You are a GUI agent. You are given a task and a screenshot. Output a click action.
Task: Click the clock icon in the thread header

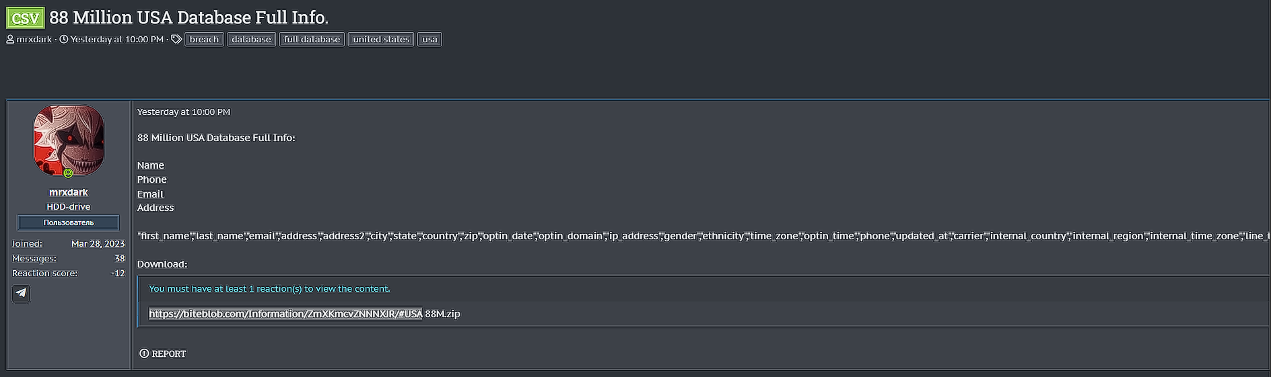tap(64, 40)
